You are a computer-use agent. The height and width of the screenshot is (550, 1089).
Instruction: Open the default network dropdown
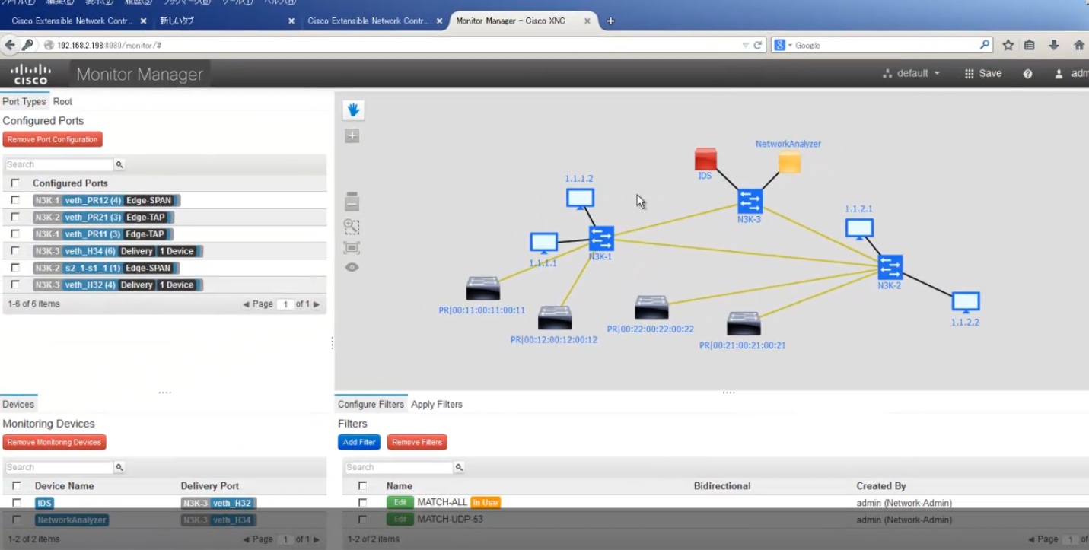(912, 74)
